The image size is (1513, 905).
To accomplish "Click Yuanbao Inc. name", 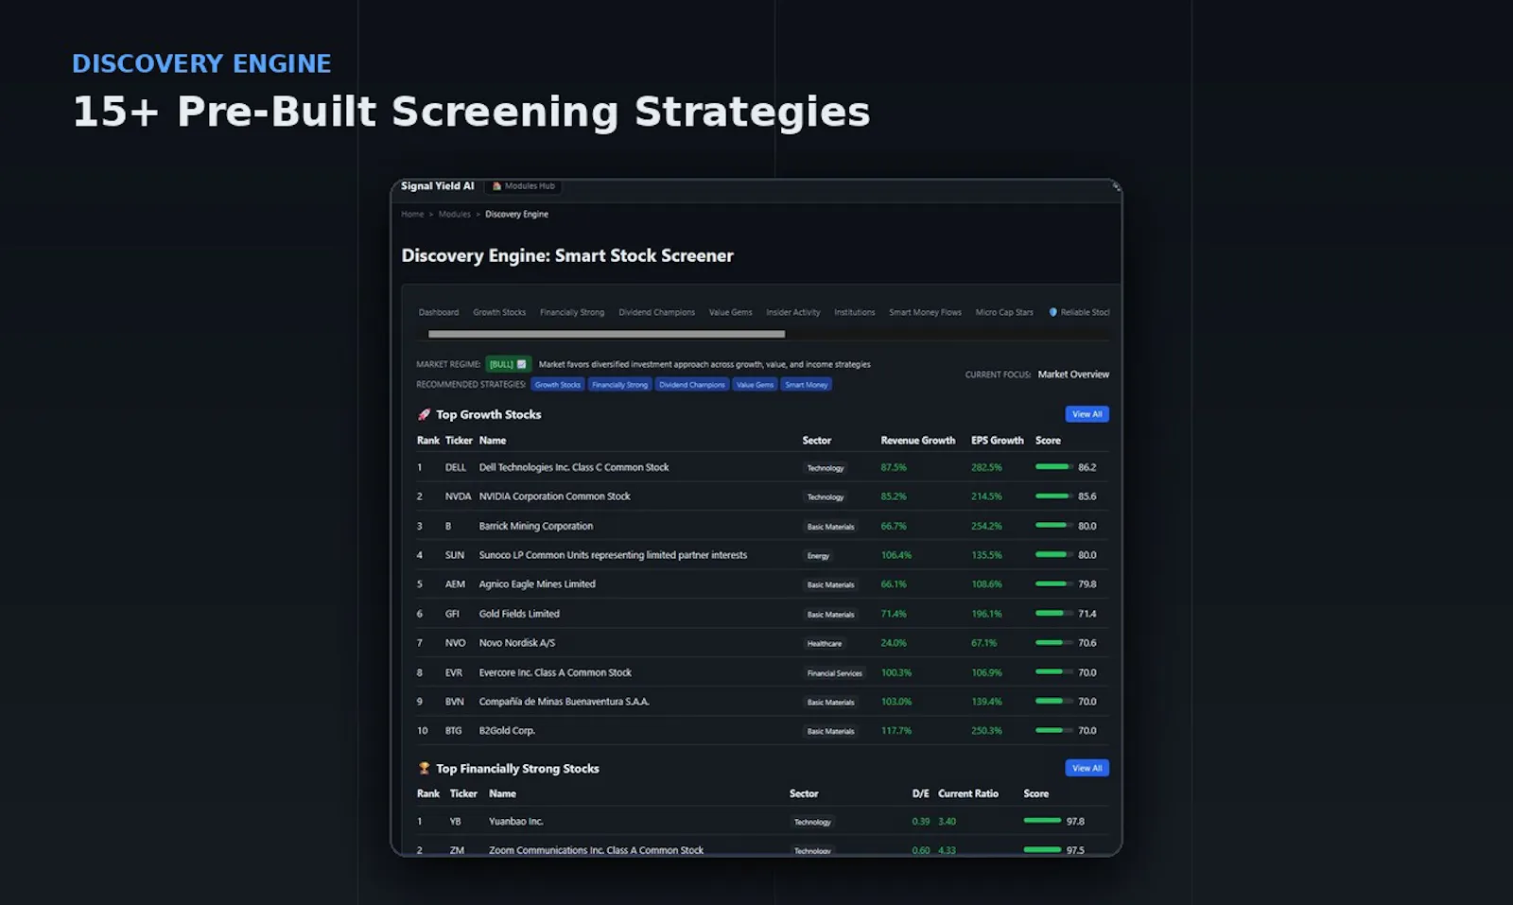I will [515, 822].
